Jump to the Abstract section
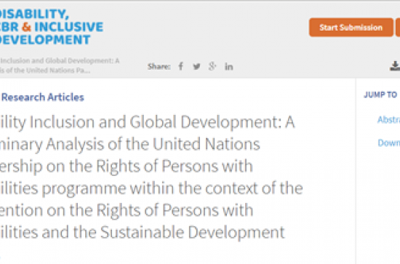400x264 pixels. pyautogui.click(x=388, y=119)
